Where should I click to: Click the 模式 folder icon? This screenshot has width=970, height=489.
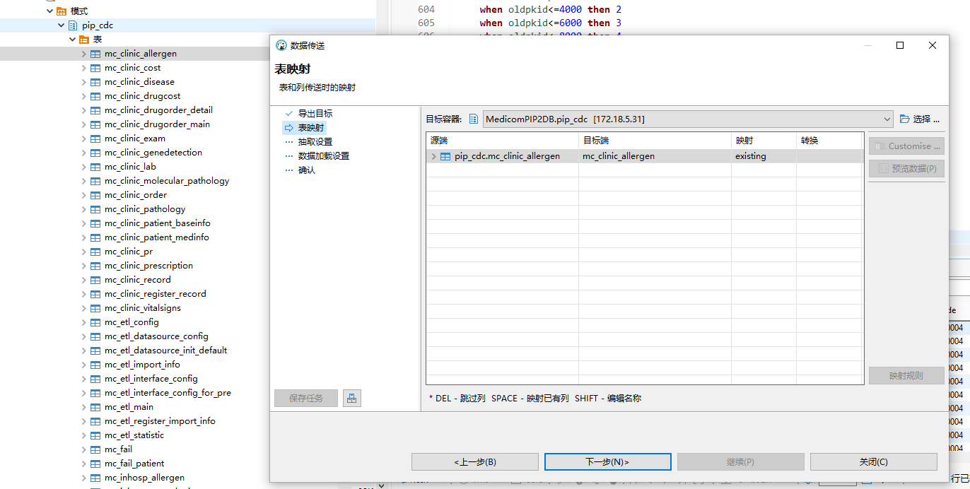pyautogui.click(x=62, y=11)
